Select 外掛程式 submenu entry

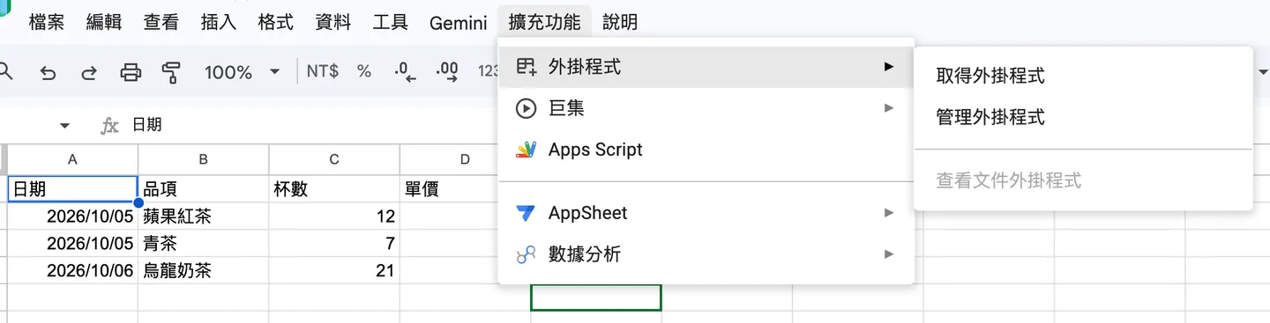click(x=706, y=67)
